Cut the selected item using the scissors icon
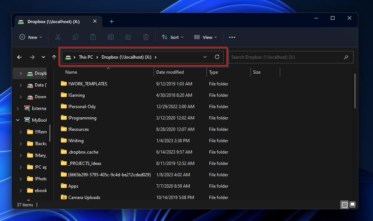Screen dimensions: 373x221 click(58, 37)
